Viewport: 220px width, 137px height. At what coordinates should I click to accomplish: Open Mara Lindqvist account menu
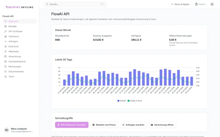(20, 130)
